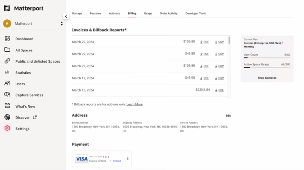Viewport: 304px width, 170px height.
Task: Click the User Count progress bar
Action: click(x=267, y=58)
